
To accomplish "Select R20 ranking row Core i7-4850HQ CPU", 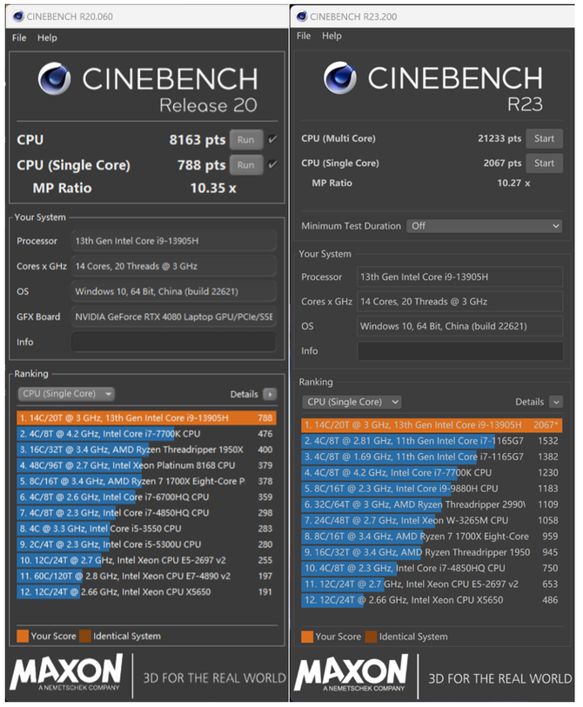I will (x=147, y=513).
